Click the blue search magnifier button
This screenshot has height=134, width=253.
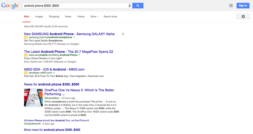(138, 6)
